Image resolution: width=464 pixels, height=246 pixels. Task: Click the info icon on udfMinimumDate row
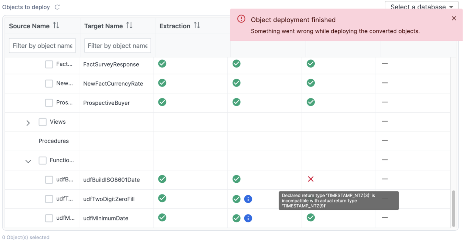click(x=248, y=218)
